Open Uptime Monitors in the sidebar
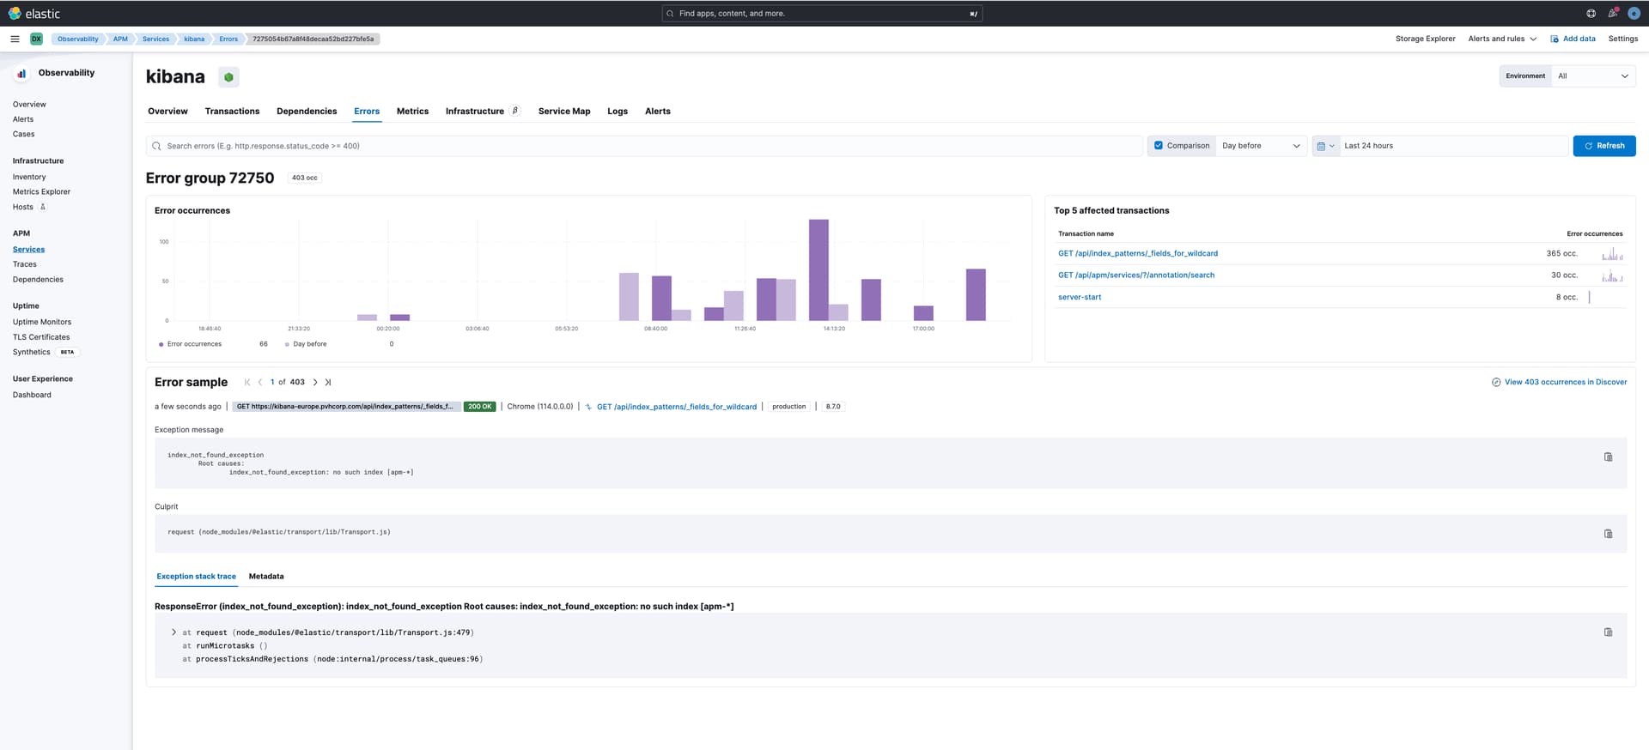 pyautogui.click(x=42, y=323)
